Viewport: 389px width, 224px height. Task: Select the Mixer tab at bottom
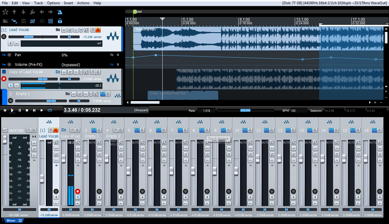click(11, 221)
